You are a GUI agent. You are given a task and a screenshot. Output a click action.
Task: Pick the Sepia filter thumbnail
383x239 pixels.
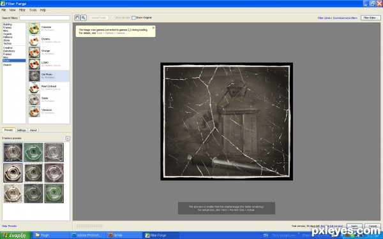click(x=34, y=100)
